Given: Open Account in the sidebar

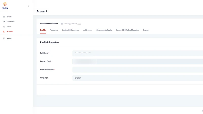Looking at the screenshot, I should coord(10,31).
